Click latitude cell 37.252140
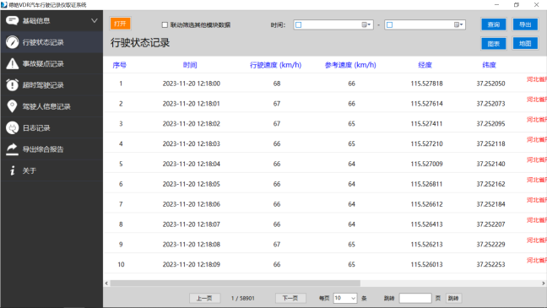The width and height of the screenshot is (547, 308). (490, 164)
